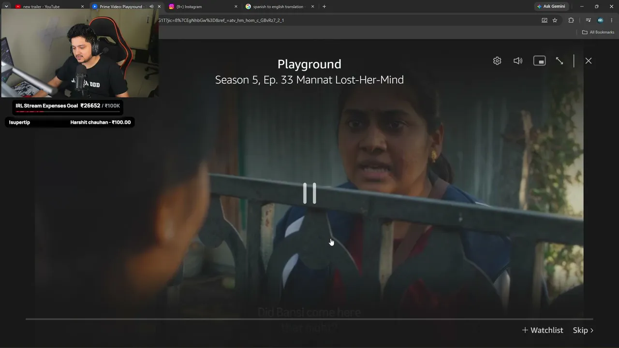Mute audio on the Prime Video tab
Image resolution: width=619 pixels, height=348 pixels.
(x=151, y=7)
